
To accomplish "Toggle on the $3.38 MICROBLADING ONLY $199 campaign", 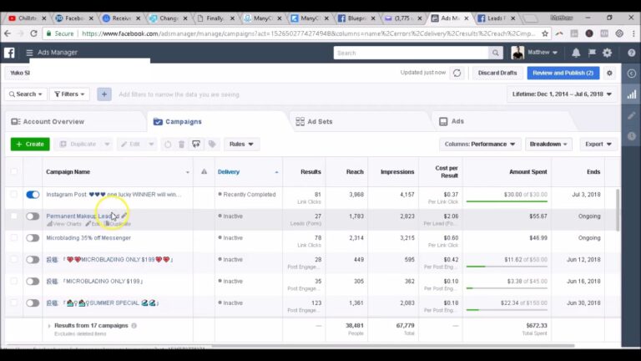I will [x=33, y=281].
